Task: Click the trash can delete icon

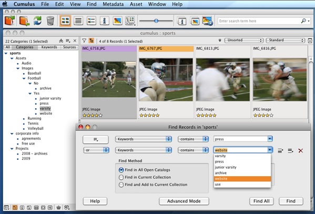Action: [50, 21]
